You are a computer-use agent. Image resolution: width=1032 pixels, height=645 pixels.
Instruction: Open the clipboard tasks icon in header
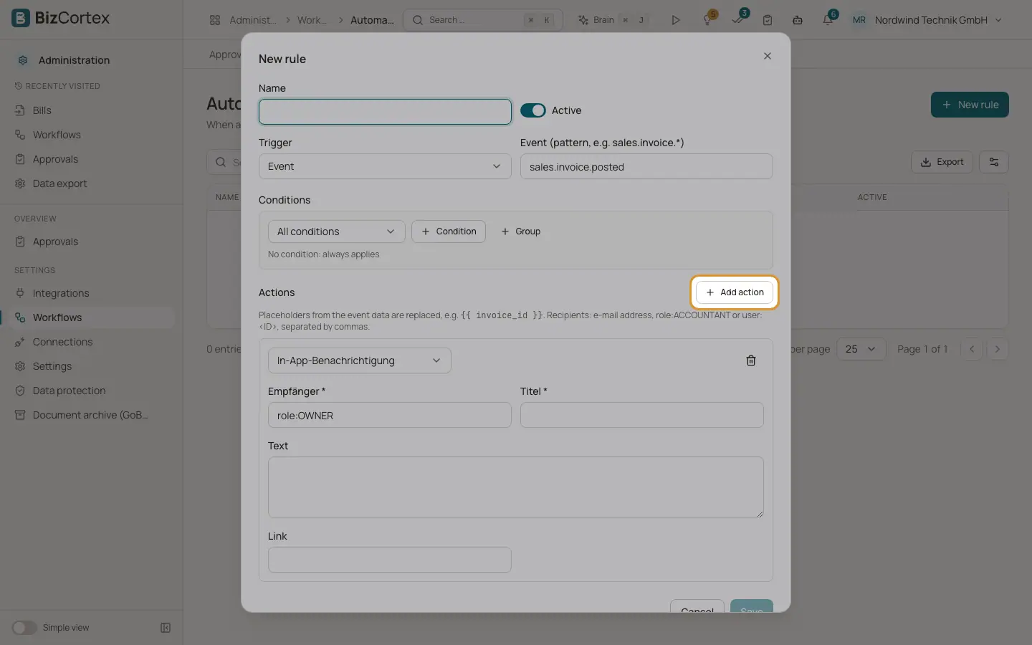click(768, 20)
